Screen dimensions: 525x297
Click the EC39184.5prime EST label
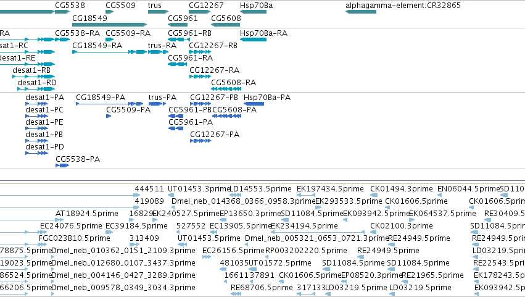coord(136,226)
